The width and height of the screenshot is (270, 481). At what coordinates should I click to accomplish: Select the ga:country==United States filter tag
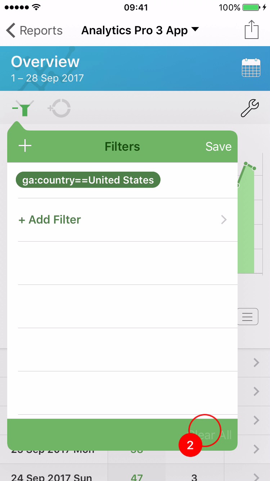click(x=88, y=180)
